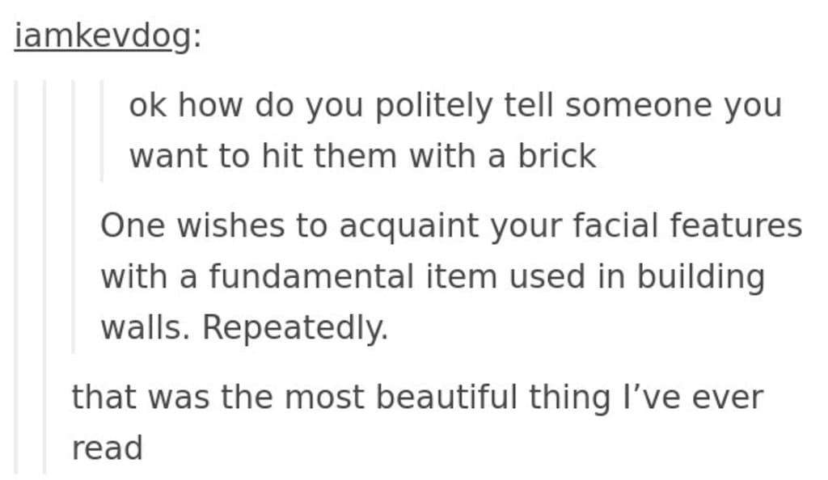Click the final word "read"
828x480 pixels.
pyautogui.click(x=108, y=448)
